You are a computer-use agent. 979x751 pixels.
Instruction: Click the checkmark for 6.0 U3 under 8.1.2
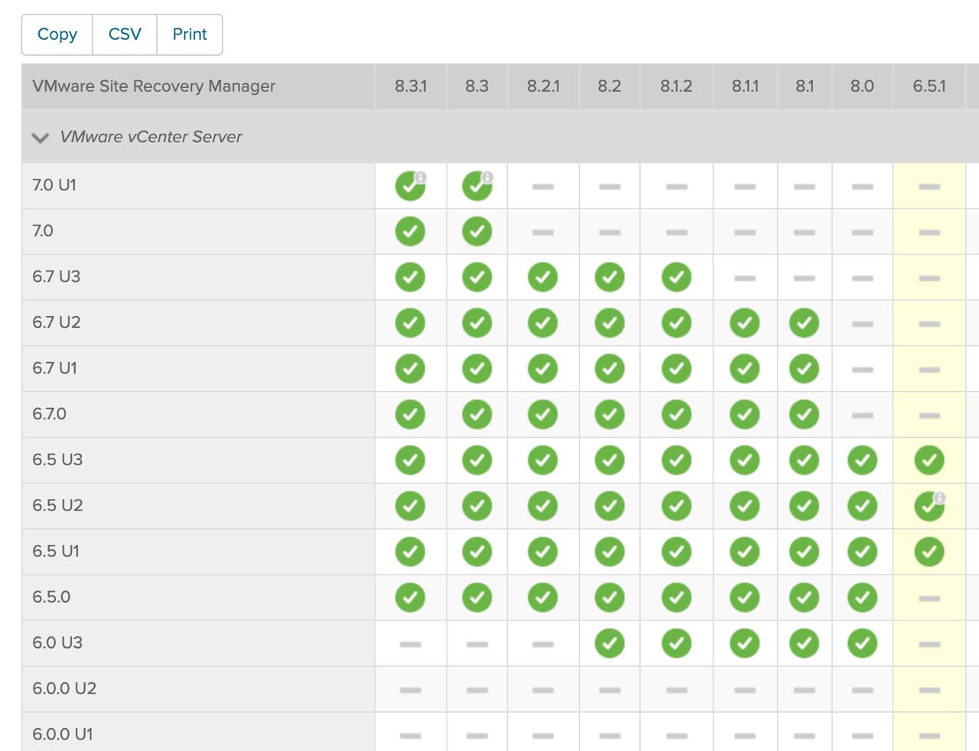point(676,643)
